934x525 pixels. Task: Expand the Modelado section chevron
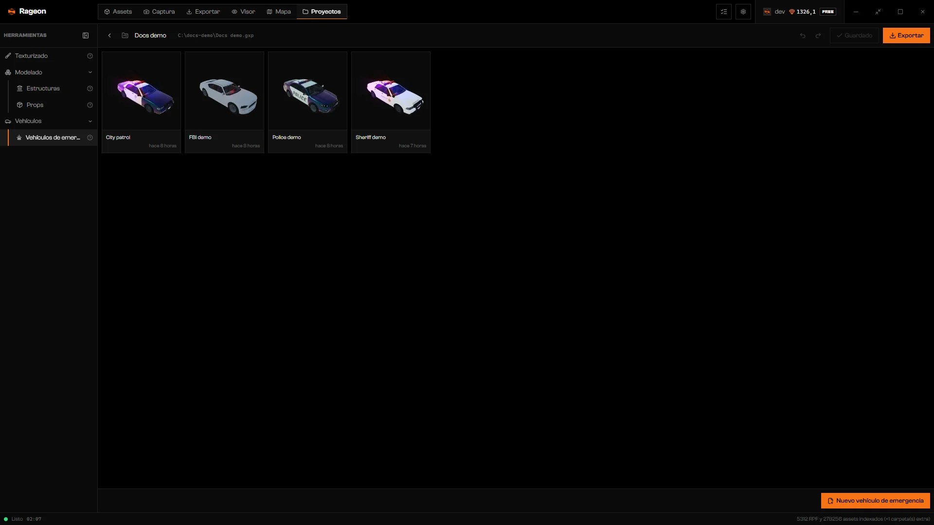[x=90, y=72]
